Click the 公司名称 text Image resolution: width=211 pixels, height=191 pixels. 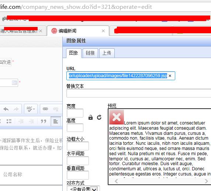point(13,174)
